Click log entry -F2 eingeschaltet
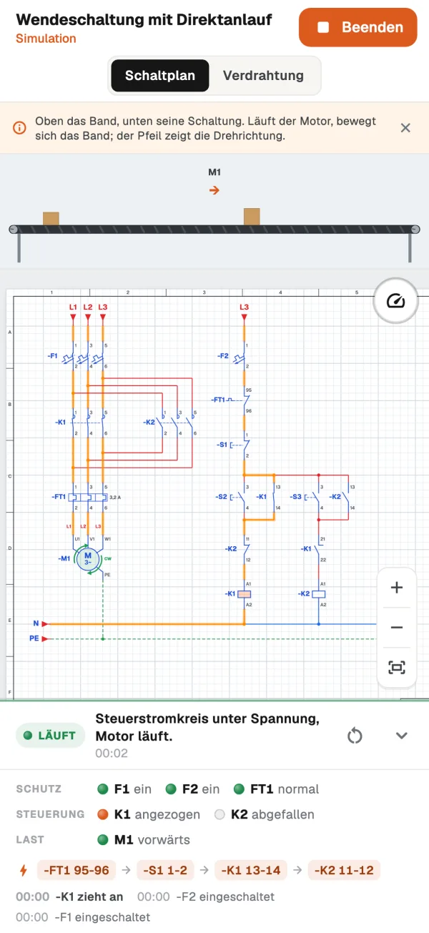 click(x=205, y=897)
